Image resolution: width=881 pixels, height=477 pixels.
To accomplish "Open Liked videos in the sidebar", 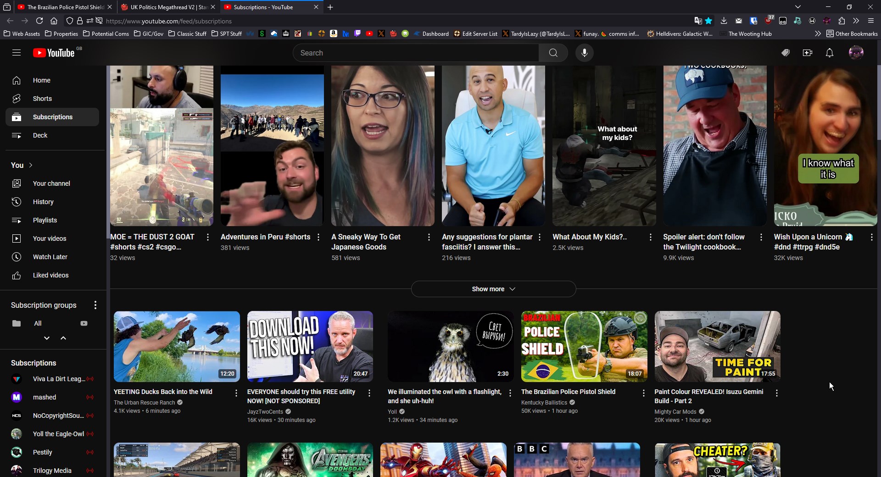I will (x=52, y=275).
